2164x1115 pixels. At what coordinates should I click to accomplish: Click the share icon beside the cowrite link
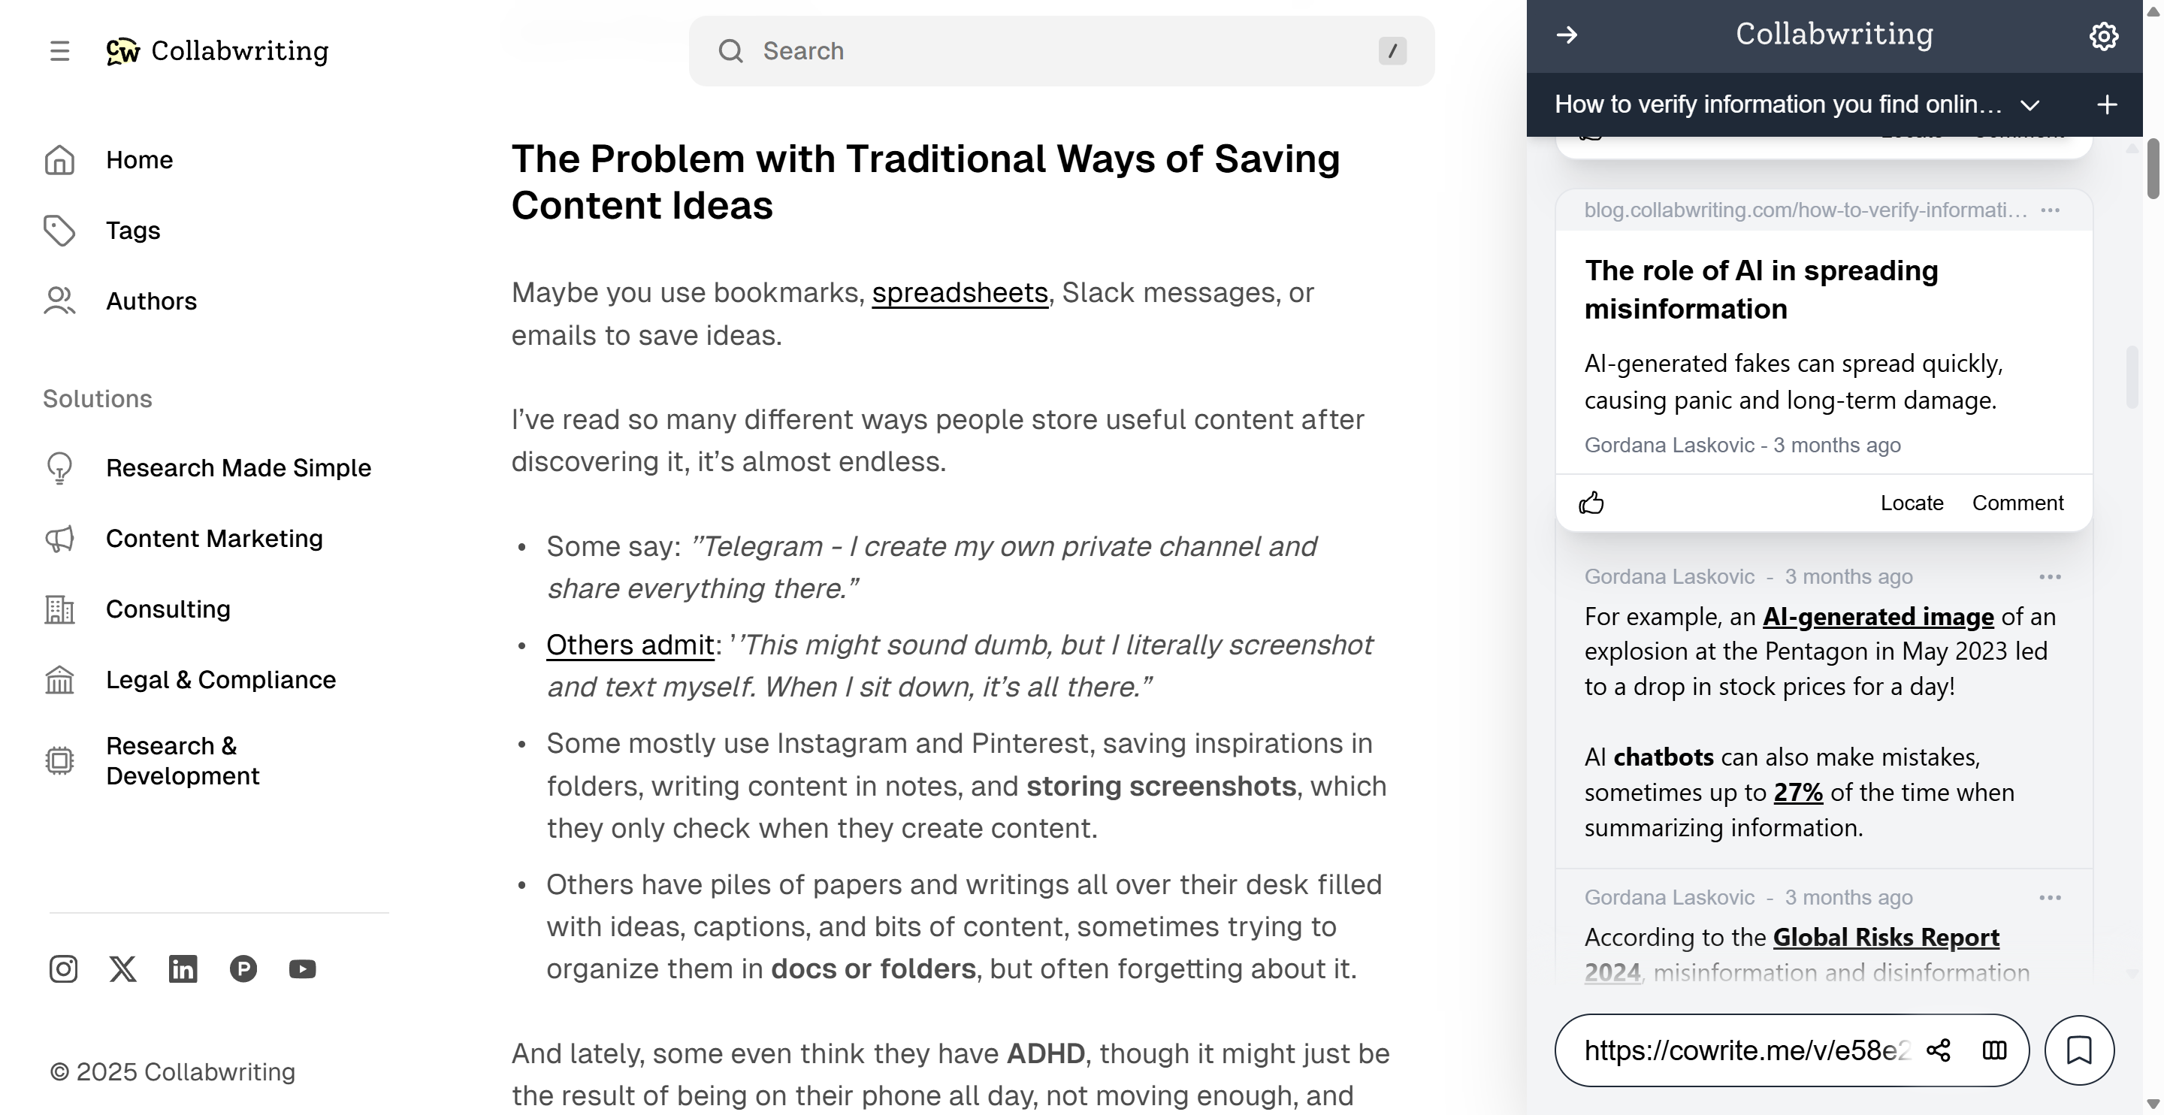tap(1939, 1050)
